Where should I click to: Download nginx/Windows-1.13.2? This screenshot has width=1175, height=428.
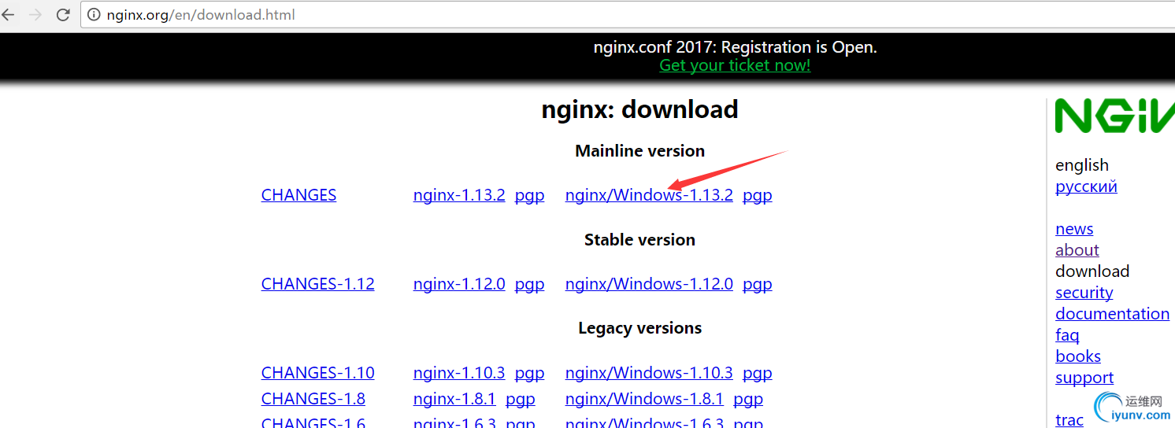click(649, 195)
